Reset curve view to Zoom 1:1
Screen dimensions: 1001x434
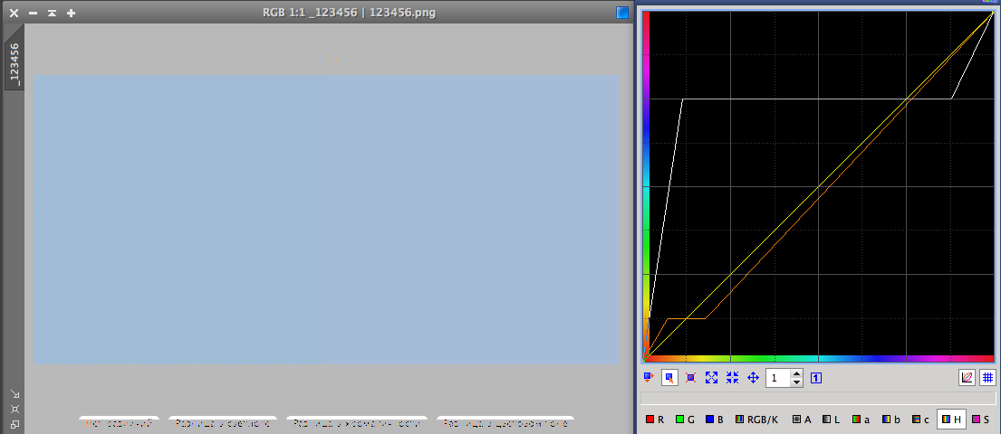pyautogui.click(x=816, y=378)
